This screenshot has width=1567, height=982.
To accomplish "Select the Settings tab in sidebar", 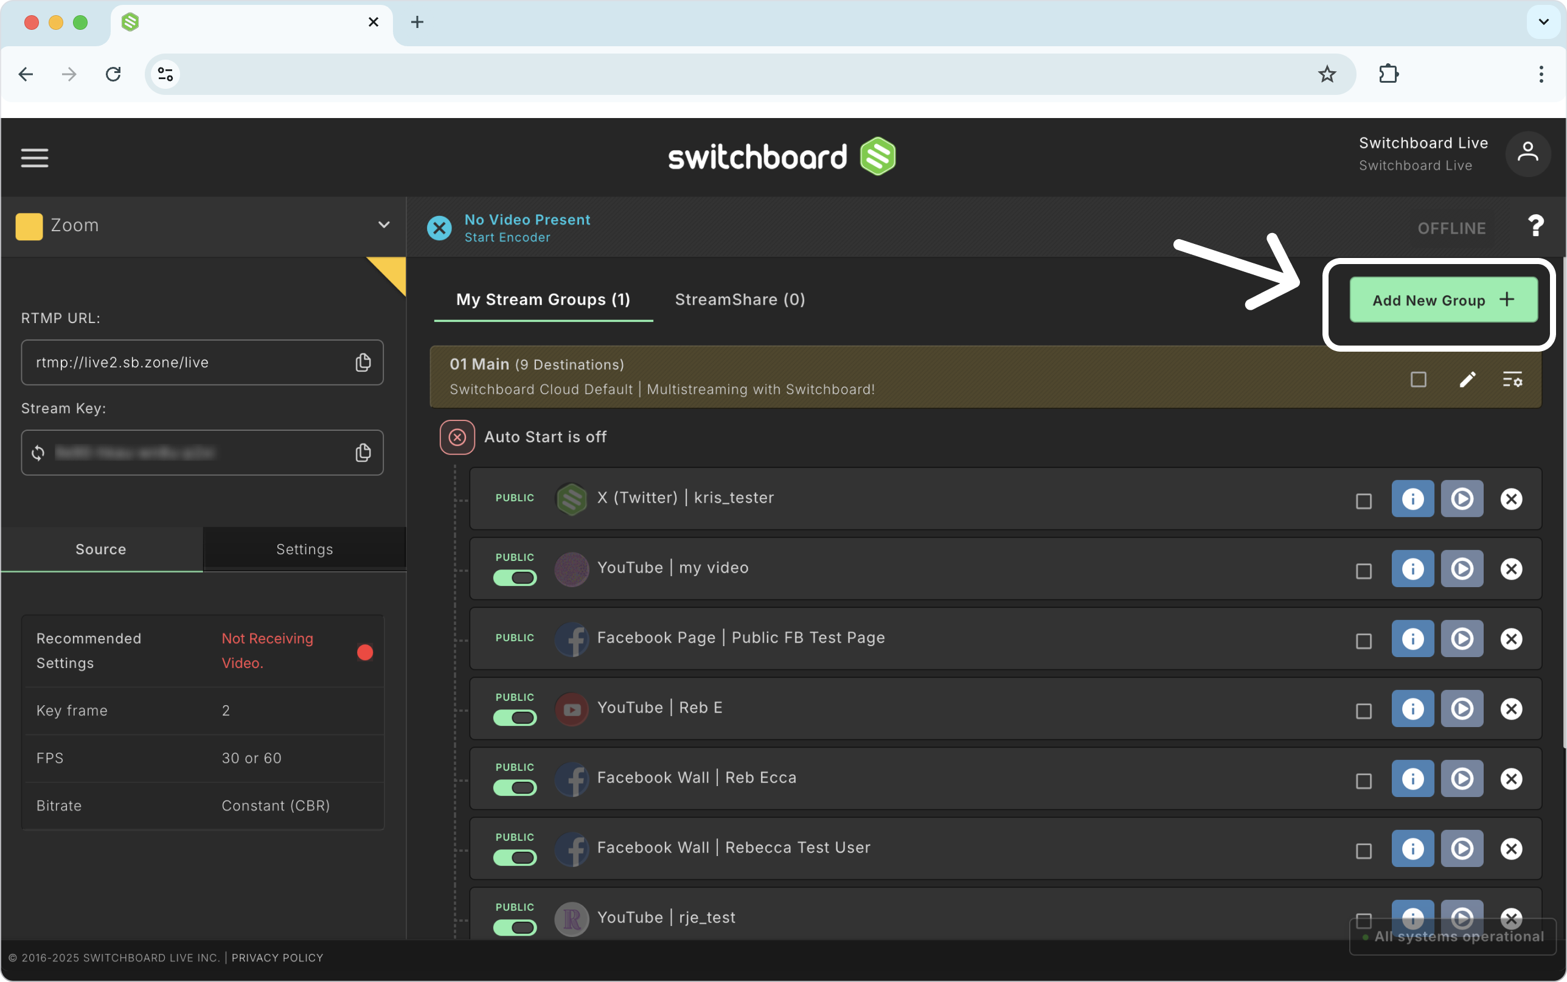I will click(304, 549).
